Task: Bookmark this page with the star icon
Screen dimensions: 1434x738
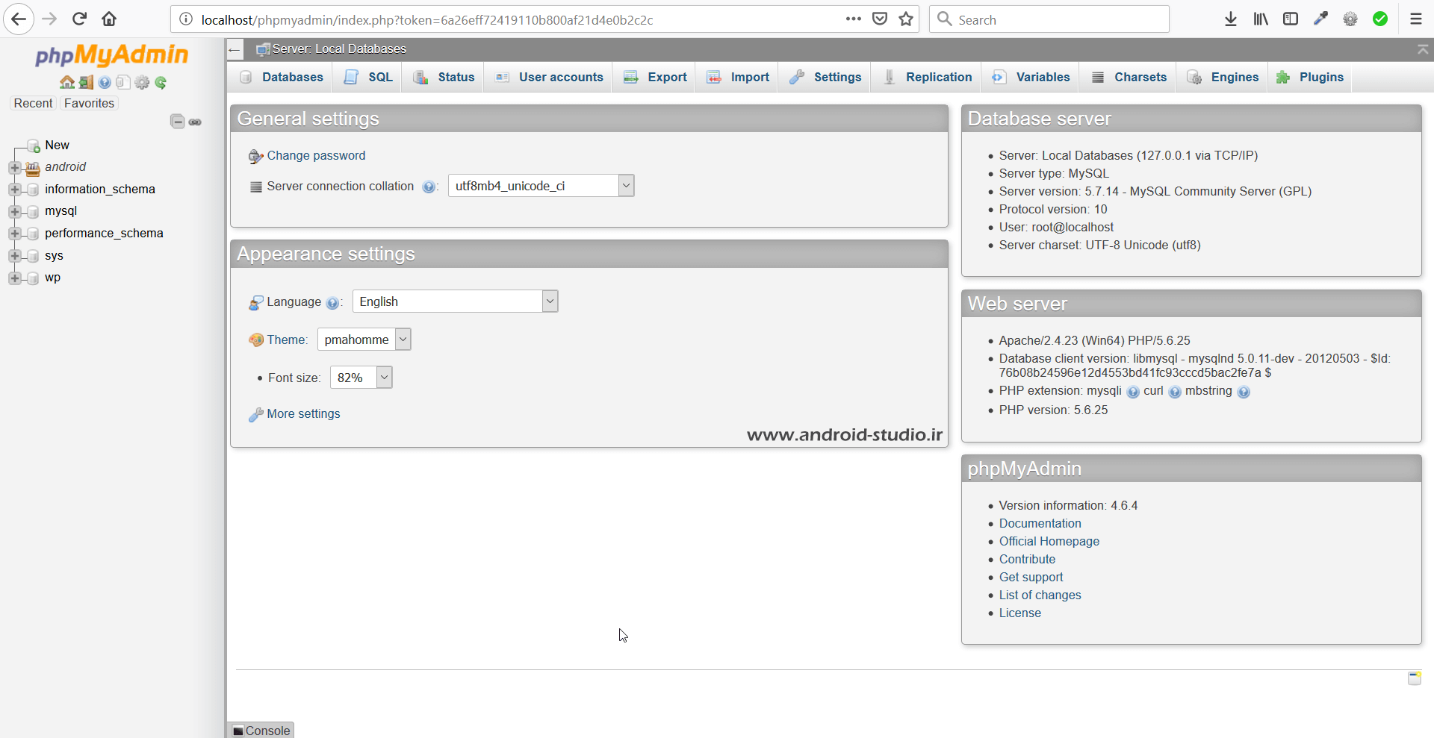Action: [x=906, y=19]
